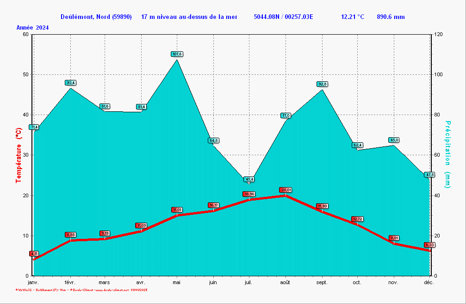
Task: Select the December precipitation label 47,8
Action: tap(429, 175)
